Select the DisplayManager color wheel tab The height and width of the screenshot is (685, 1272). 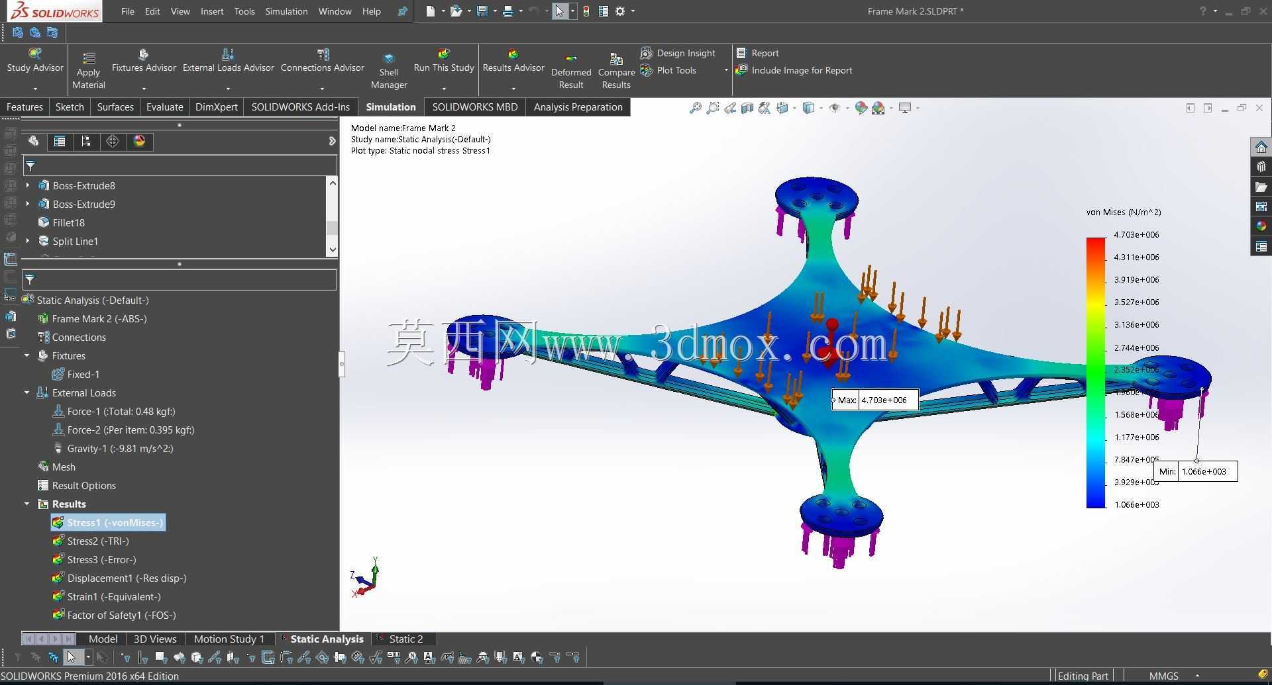pos(139,141)
